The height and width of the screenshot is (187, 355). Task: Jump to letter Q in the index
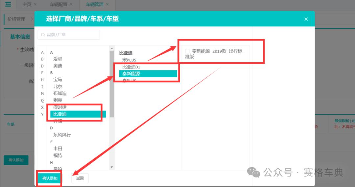pos(42,101)
